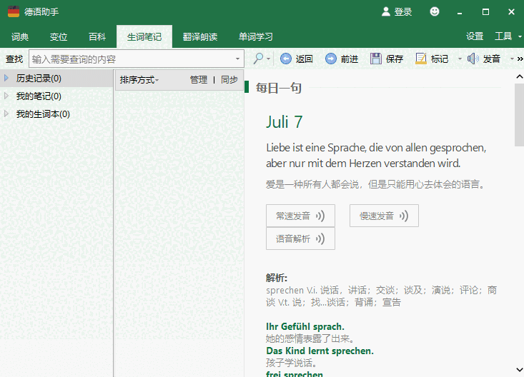The width and height of the screenshot is (524, 377).
Task: Click the scrollbar down arrow
Action: pyautogui.click(x=519, y=370)
